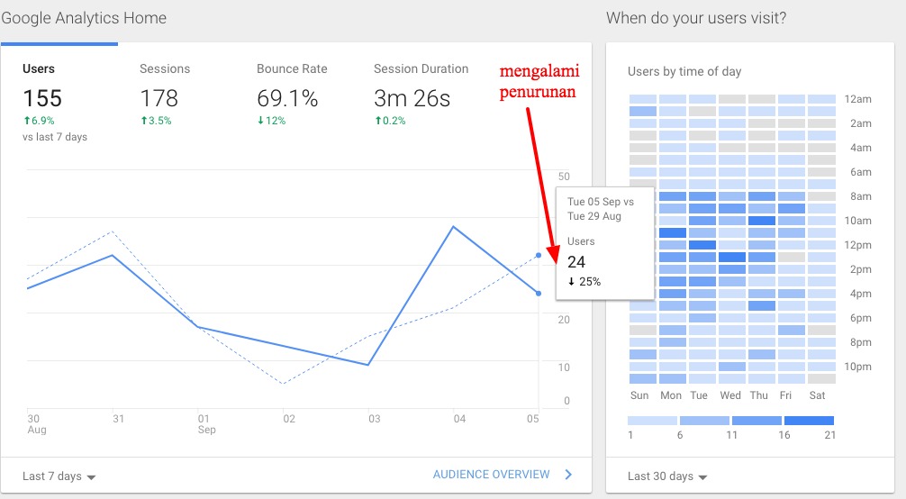906x499 pixels.
Task: Click the Users 6.9% increase indicator
Action: 41,121
